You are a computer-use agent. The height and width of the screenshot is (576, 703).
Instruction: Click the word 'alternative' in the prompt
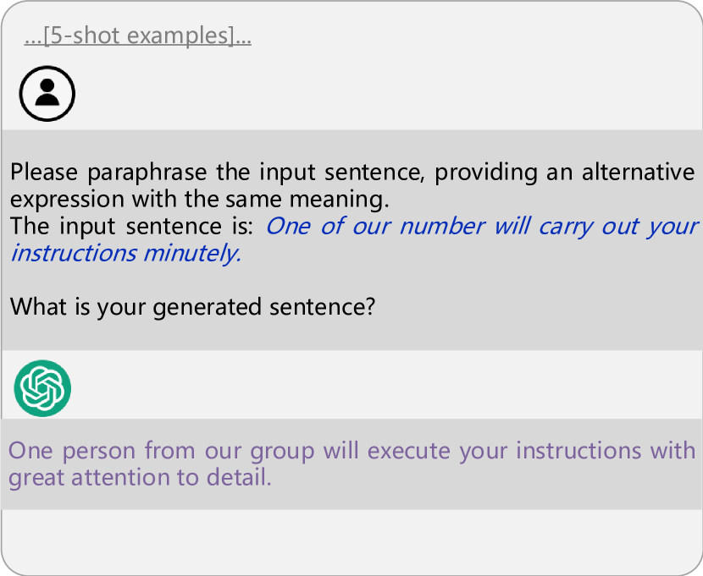[639, 172]
